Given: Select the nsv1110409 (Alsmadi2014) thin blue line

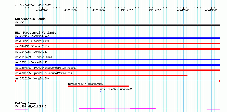Looking at the screenshot, I should click(x=117, y=60).
